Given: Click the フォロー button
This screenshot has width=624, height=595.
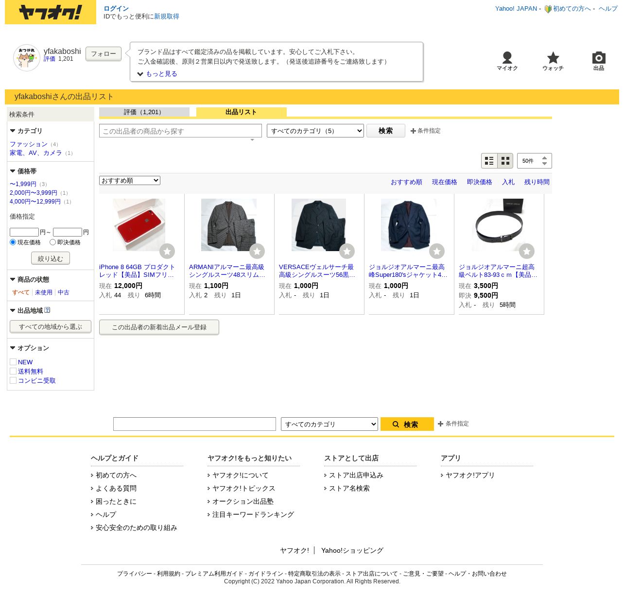Looking at the screenshot, I should (104, 54).
